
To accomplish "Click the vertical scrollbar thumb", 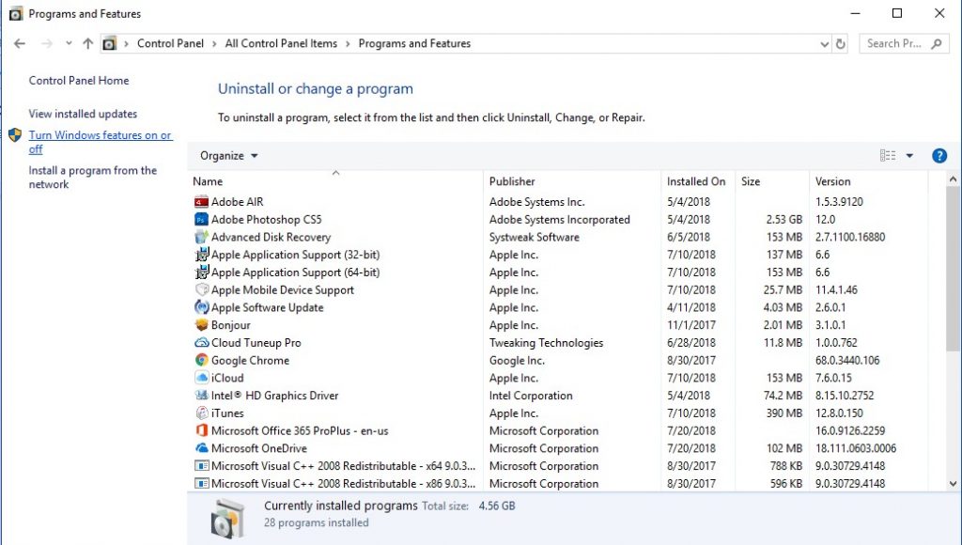I will (953, 268).
